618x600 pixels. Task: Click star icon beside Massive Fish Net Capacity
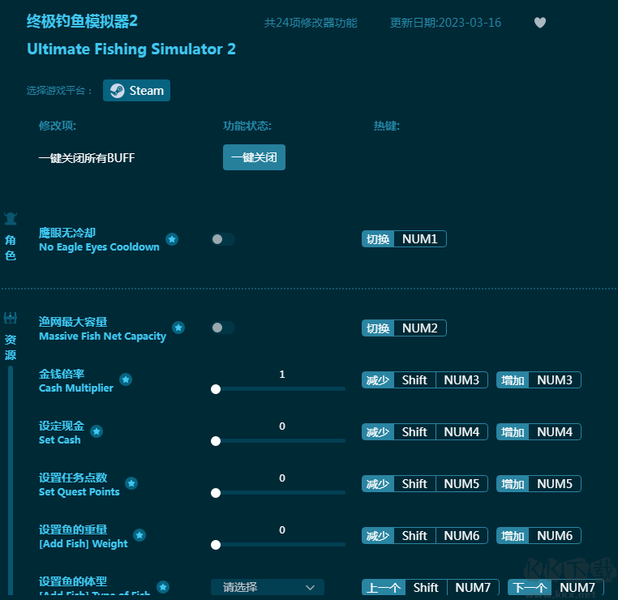pyautogui.click(x=178, y=328)
